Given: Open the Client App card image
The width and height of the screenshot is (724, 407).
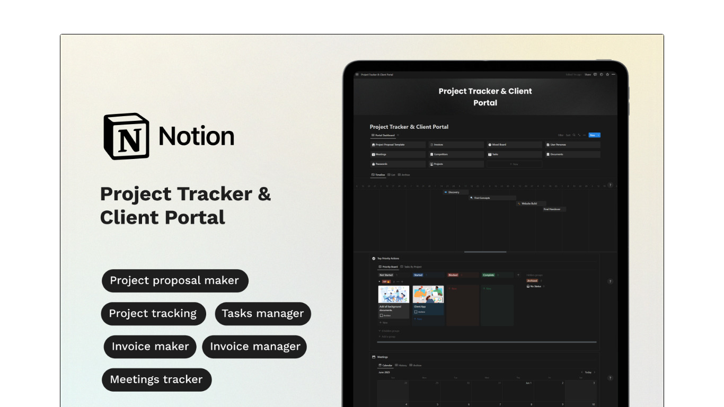Looking at the screenshot, I should (x=428, y=294).
